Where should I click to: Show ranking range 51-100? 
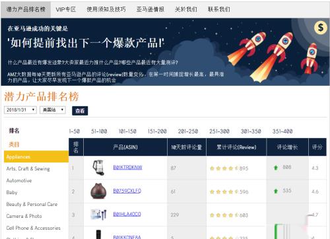[x=99, y=131]
